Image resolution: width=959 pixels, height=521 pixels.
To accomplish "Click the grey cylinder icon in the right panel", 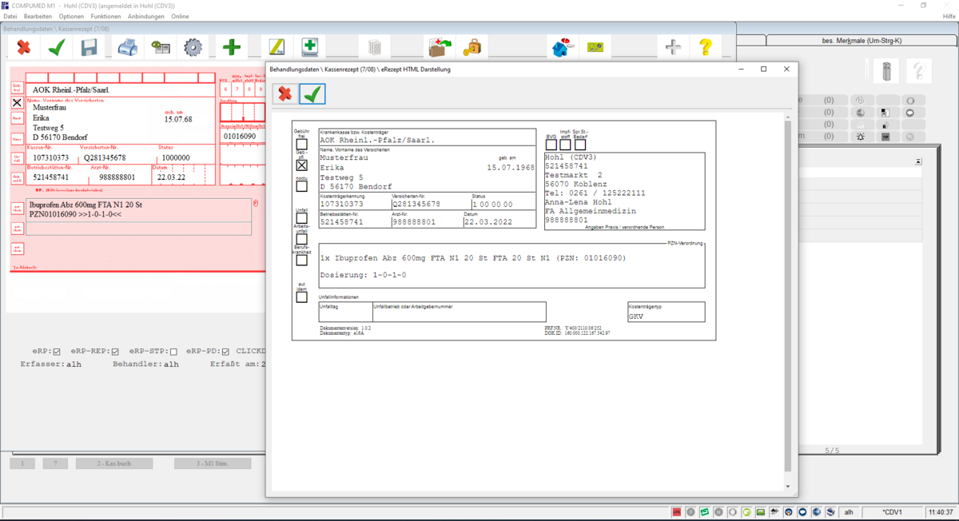I will [886, 71].
